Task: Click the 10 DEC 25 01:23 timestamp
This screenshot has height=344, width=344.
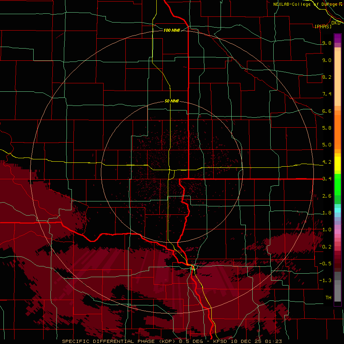Action: pos(256,341)
